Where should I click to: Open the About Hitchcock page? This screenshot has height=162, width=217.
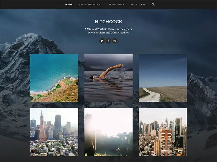[90, 5]
